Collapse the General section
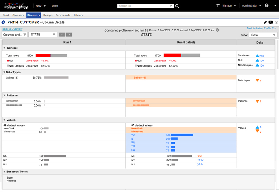The height and width of the screenshot is (192, 279). tap(4, 48)
